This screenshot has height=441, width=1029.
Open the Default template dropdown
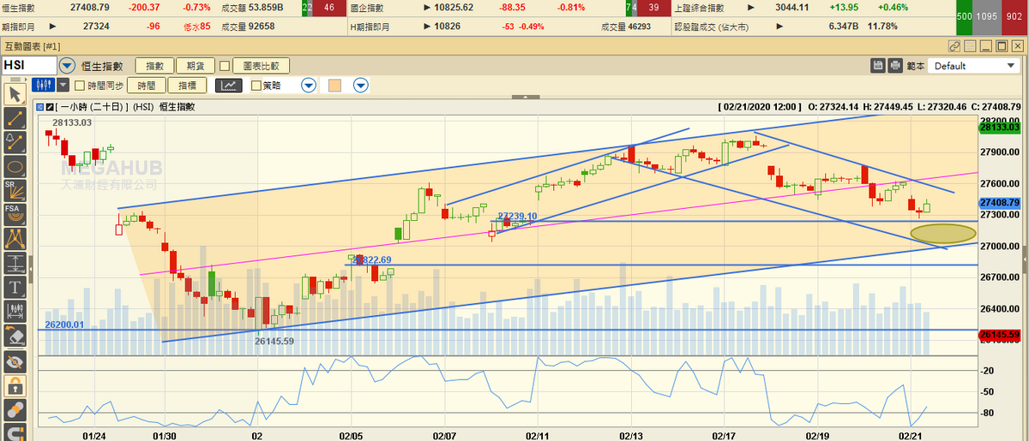(x=973, y=66)
